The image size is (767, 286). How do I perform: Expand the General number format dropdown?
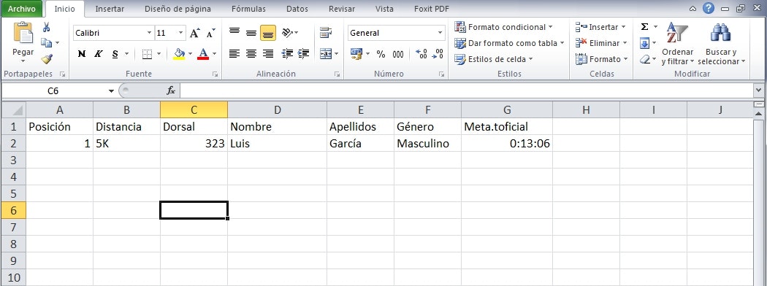tap(440, 34)
